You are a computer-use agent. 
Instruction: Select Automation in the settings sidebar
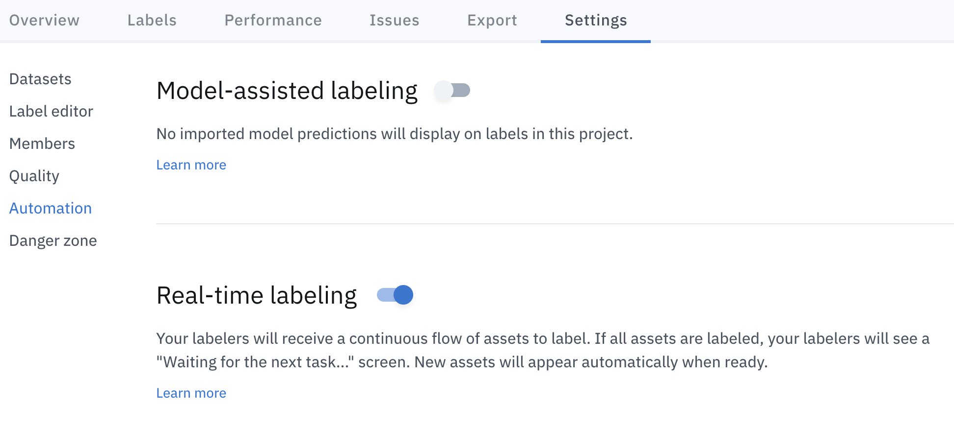(51, 208)
